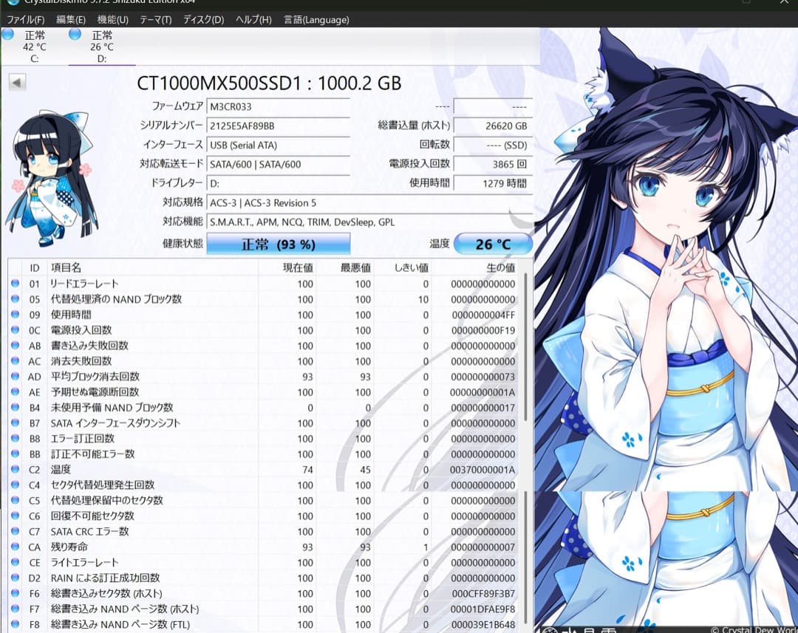Viewport: 798px width, 633px height.
Task: Click the serial number field
Action: pos(278,126)
